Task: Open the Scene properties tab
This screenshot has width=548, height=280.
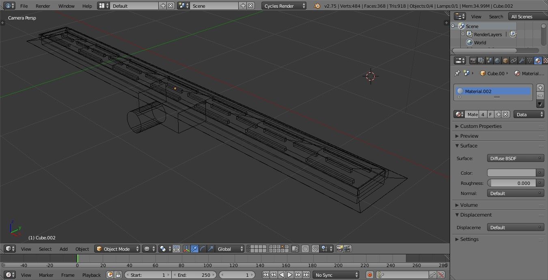Action: pyautogui.click(x=489, y=61)
